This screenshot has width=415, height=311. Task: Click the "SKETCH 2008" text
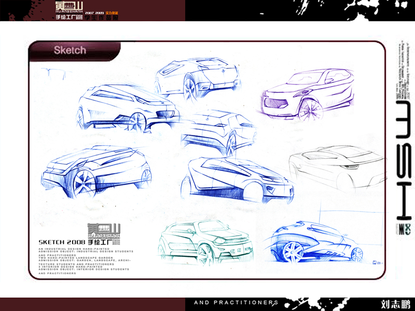pos(62,242)
